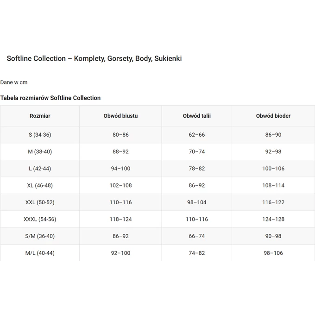
Task: Click the 'Dane w cm' note
Action: 14,82
